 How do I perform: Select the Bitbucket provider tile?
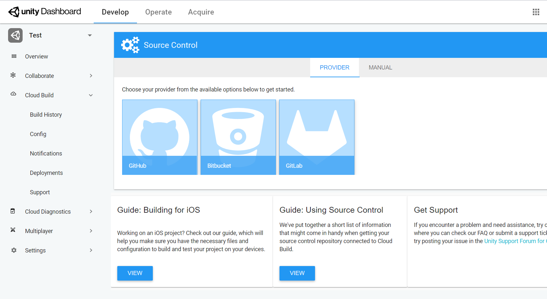pos(238,137)
